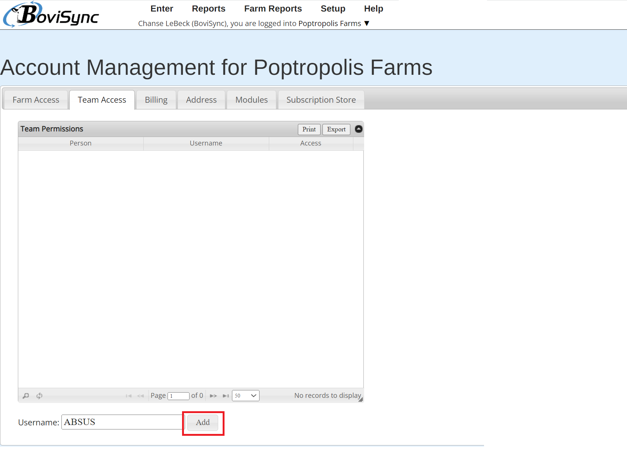Sort by the Username column header
Viewport: 627px width, 457px height.
(206, 143)
